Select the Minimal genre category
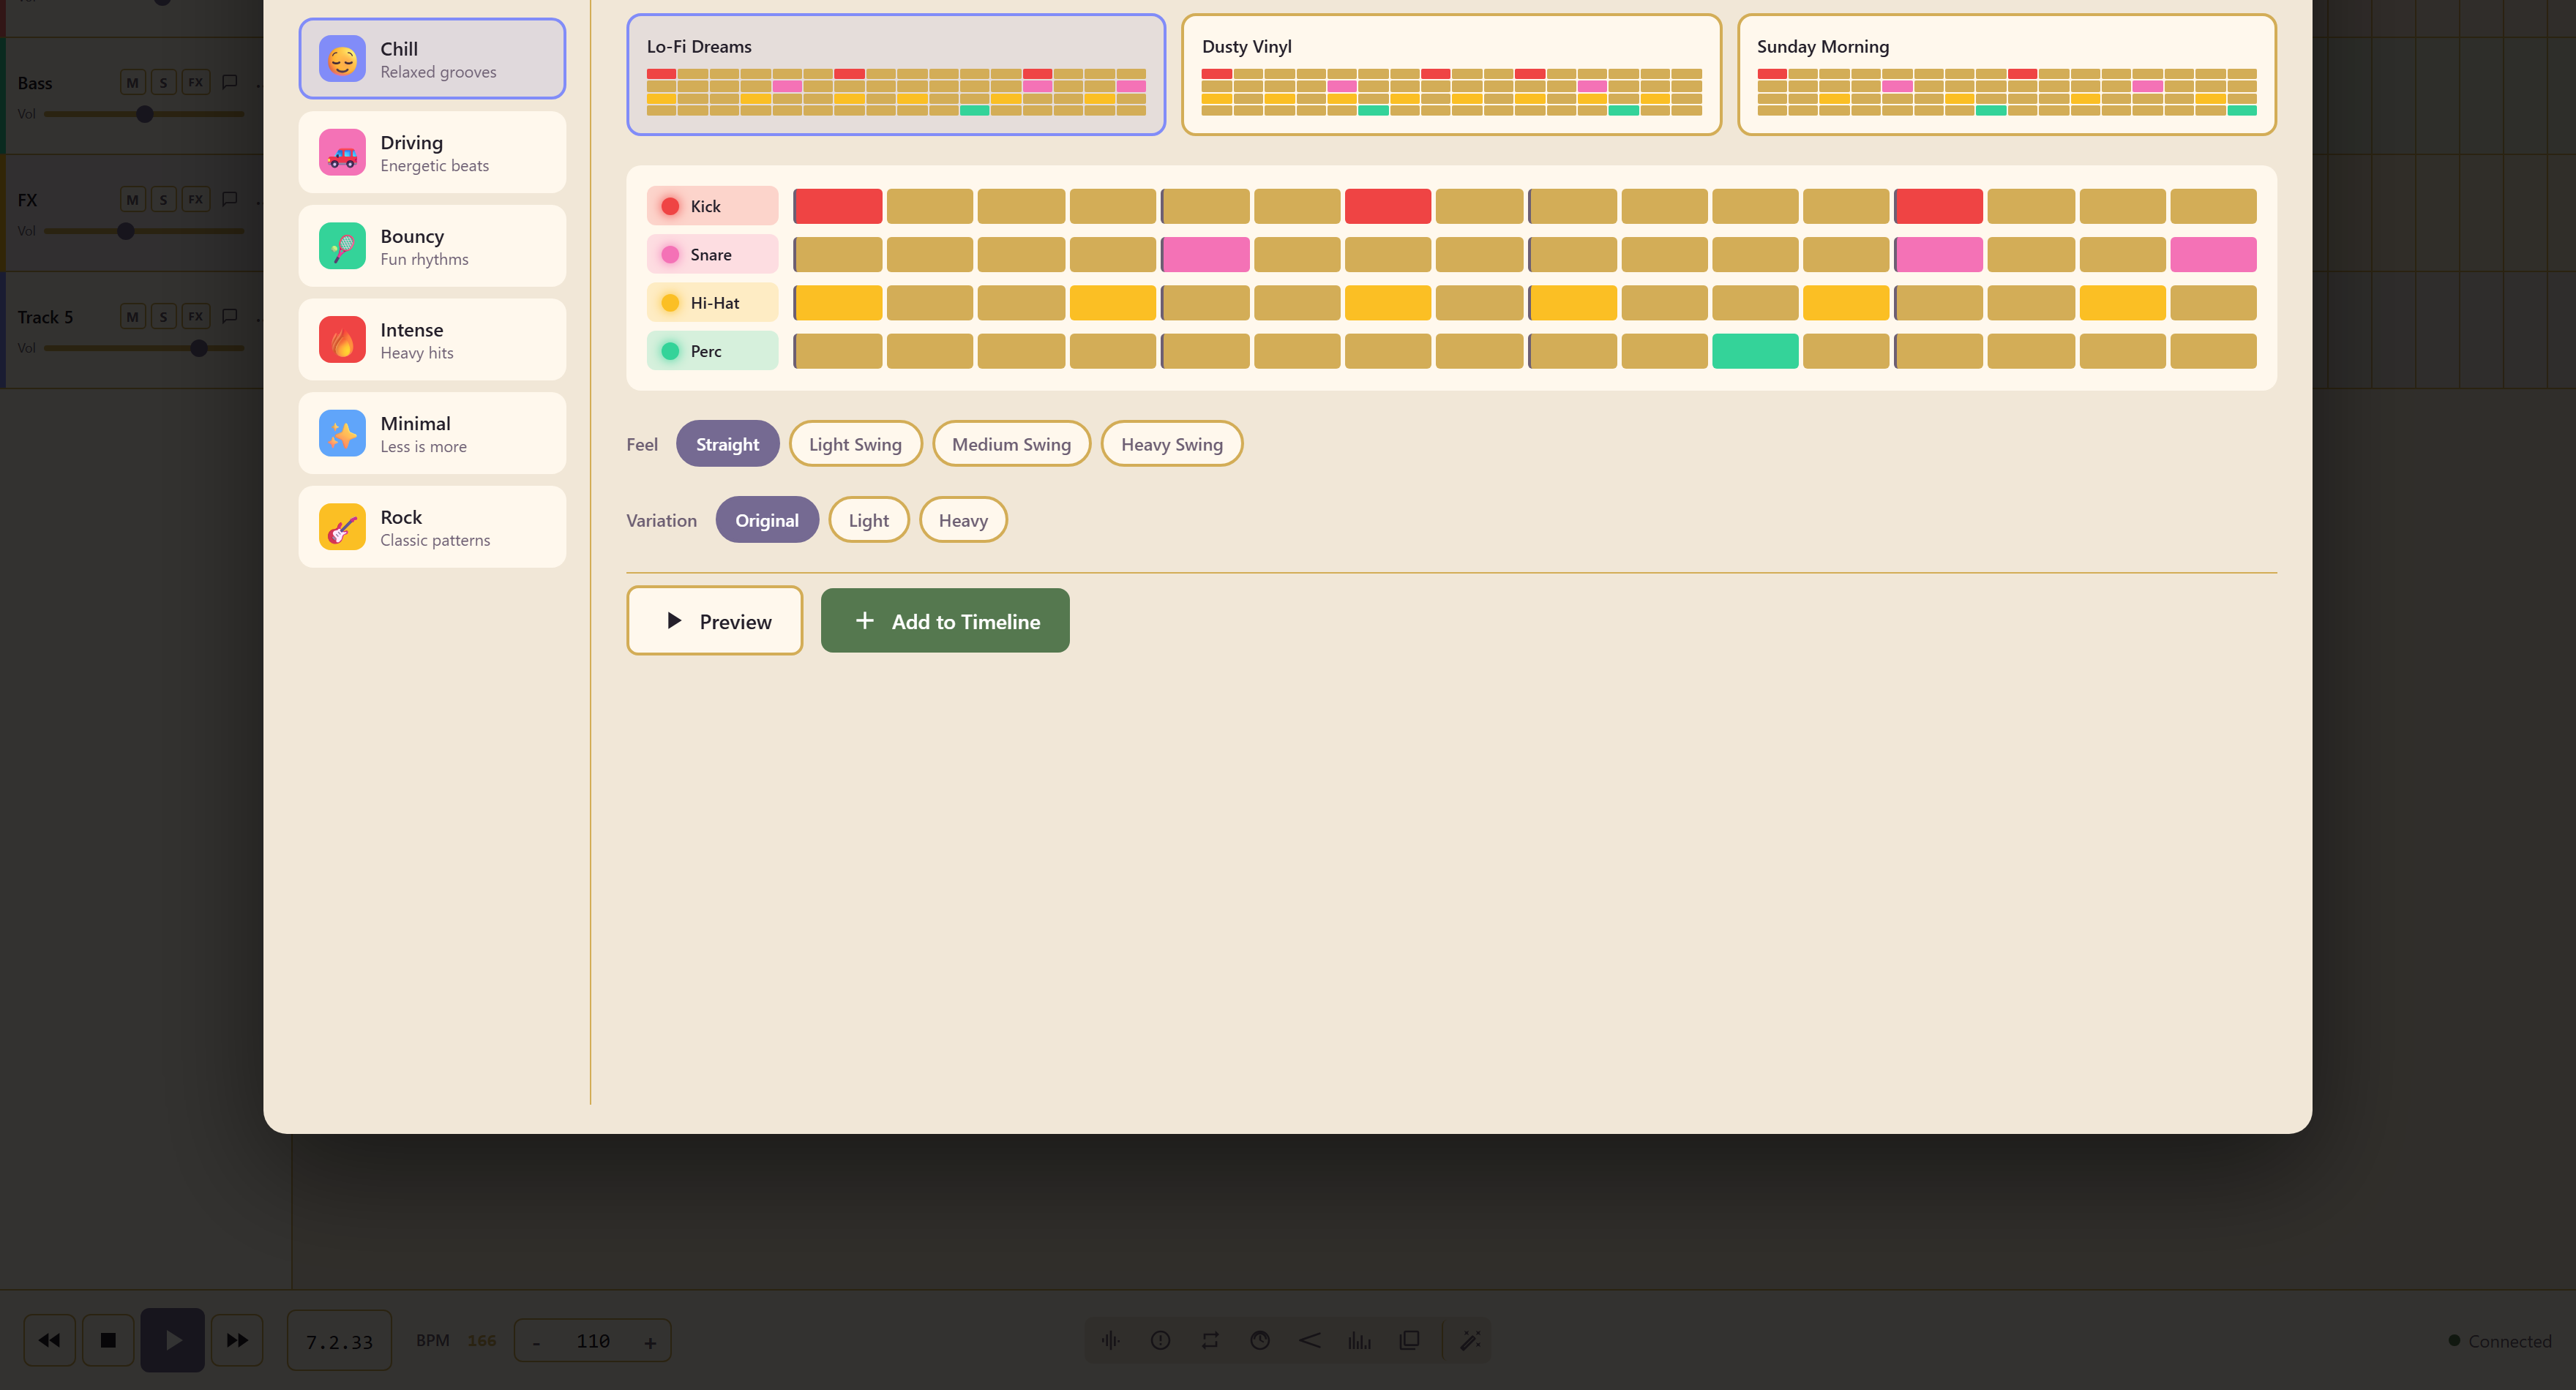The width and height of the screenshot is (2576, 1390). pyautogui.click(x=432, y=433)
